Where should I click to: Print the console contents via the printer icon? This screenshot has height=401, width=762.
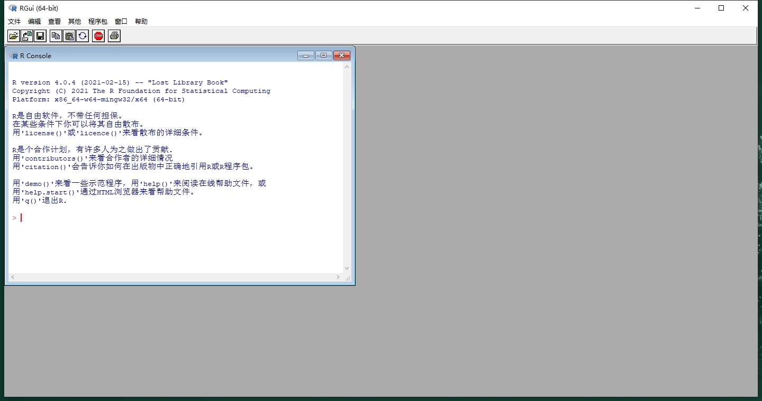(x=114, y=35)
